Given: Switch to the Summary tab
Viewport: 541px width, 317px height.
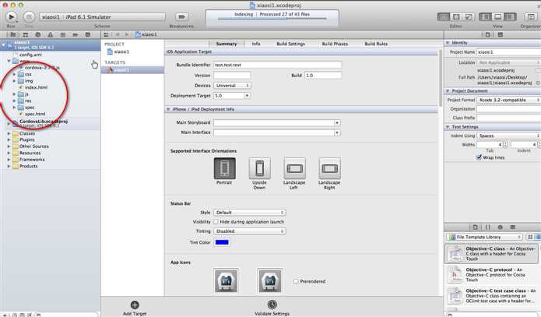Looking at the screenshot, I should [x=227, y=44].
